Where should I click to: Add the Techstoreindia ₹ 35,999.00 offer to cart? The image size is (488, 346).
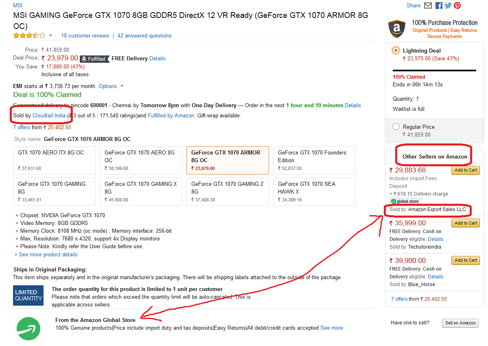pos(466,223)
